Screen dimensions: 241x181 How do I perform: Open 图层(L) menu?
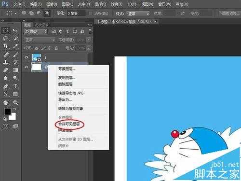(67, 4)
